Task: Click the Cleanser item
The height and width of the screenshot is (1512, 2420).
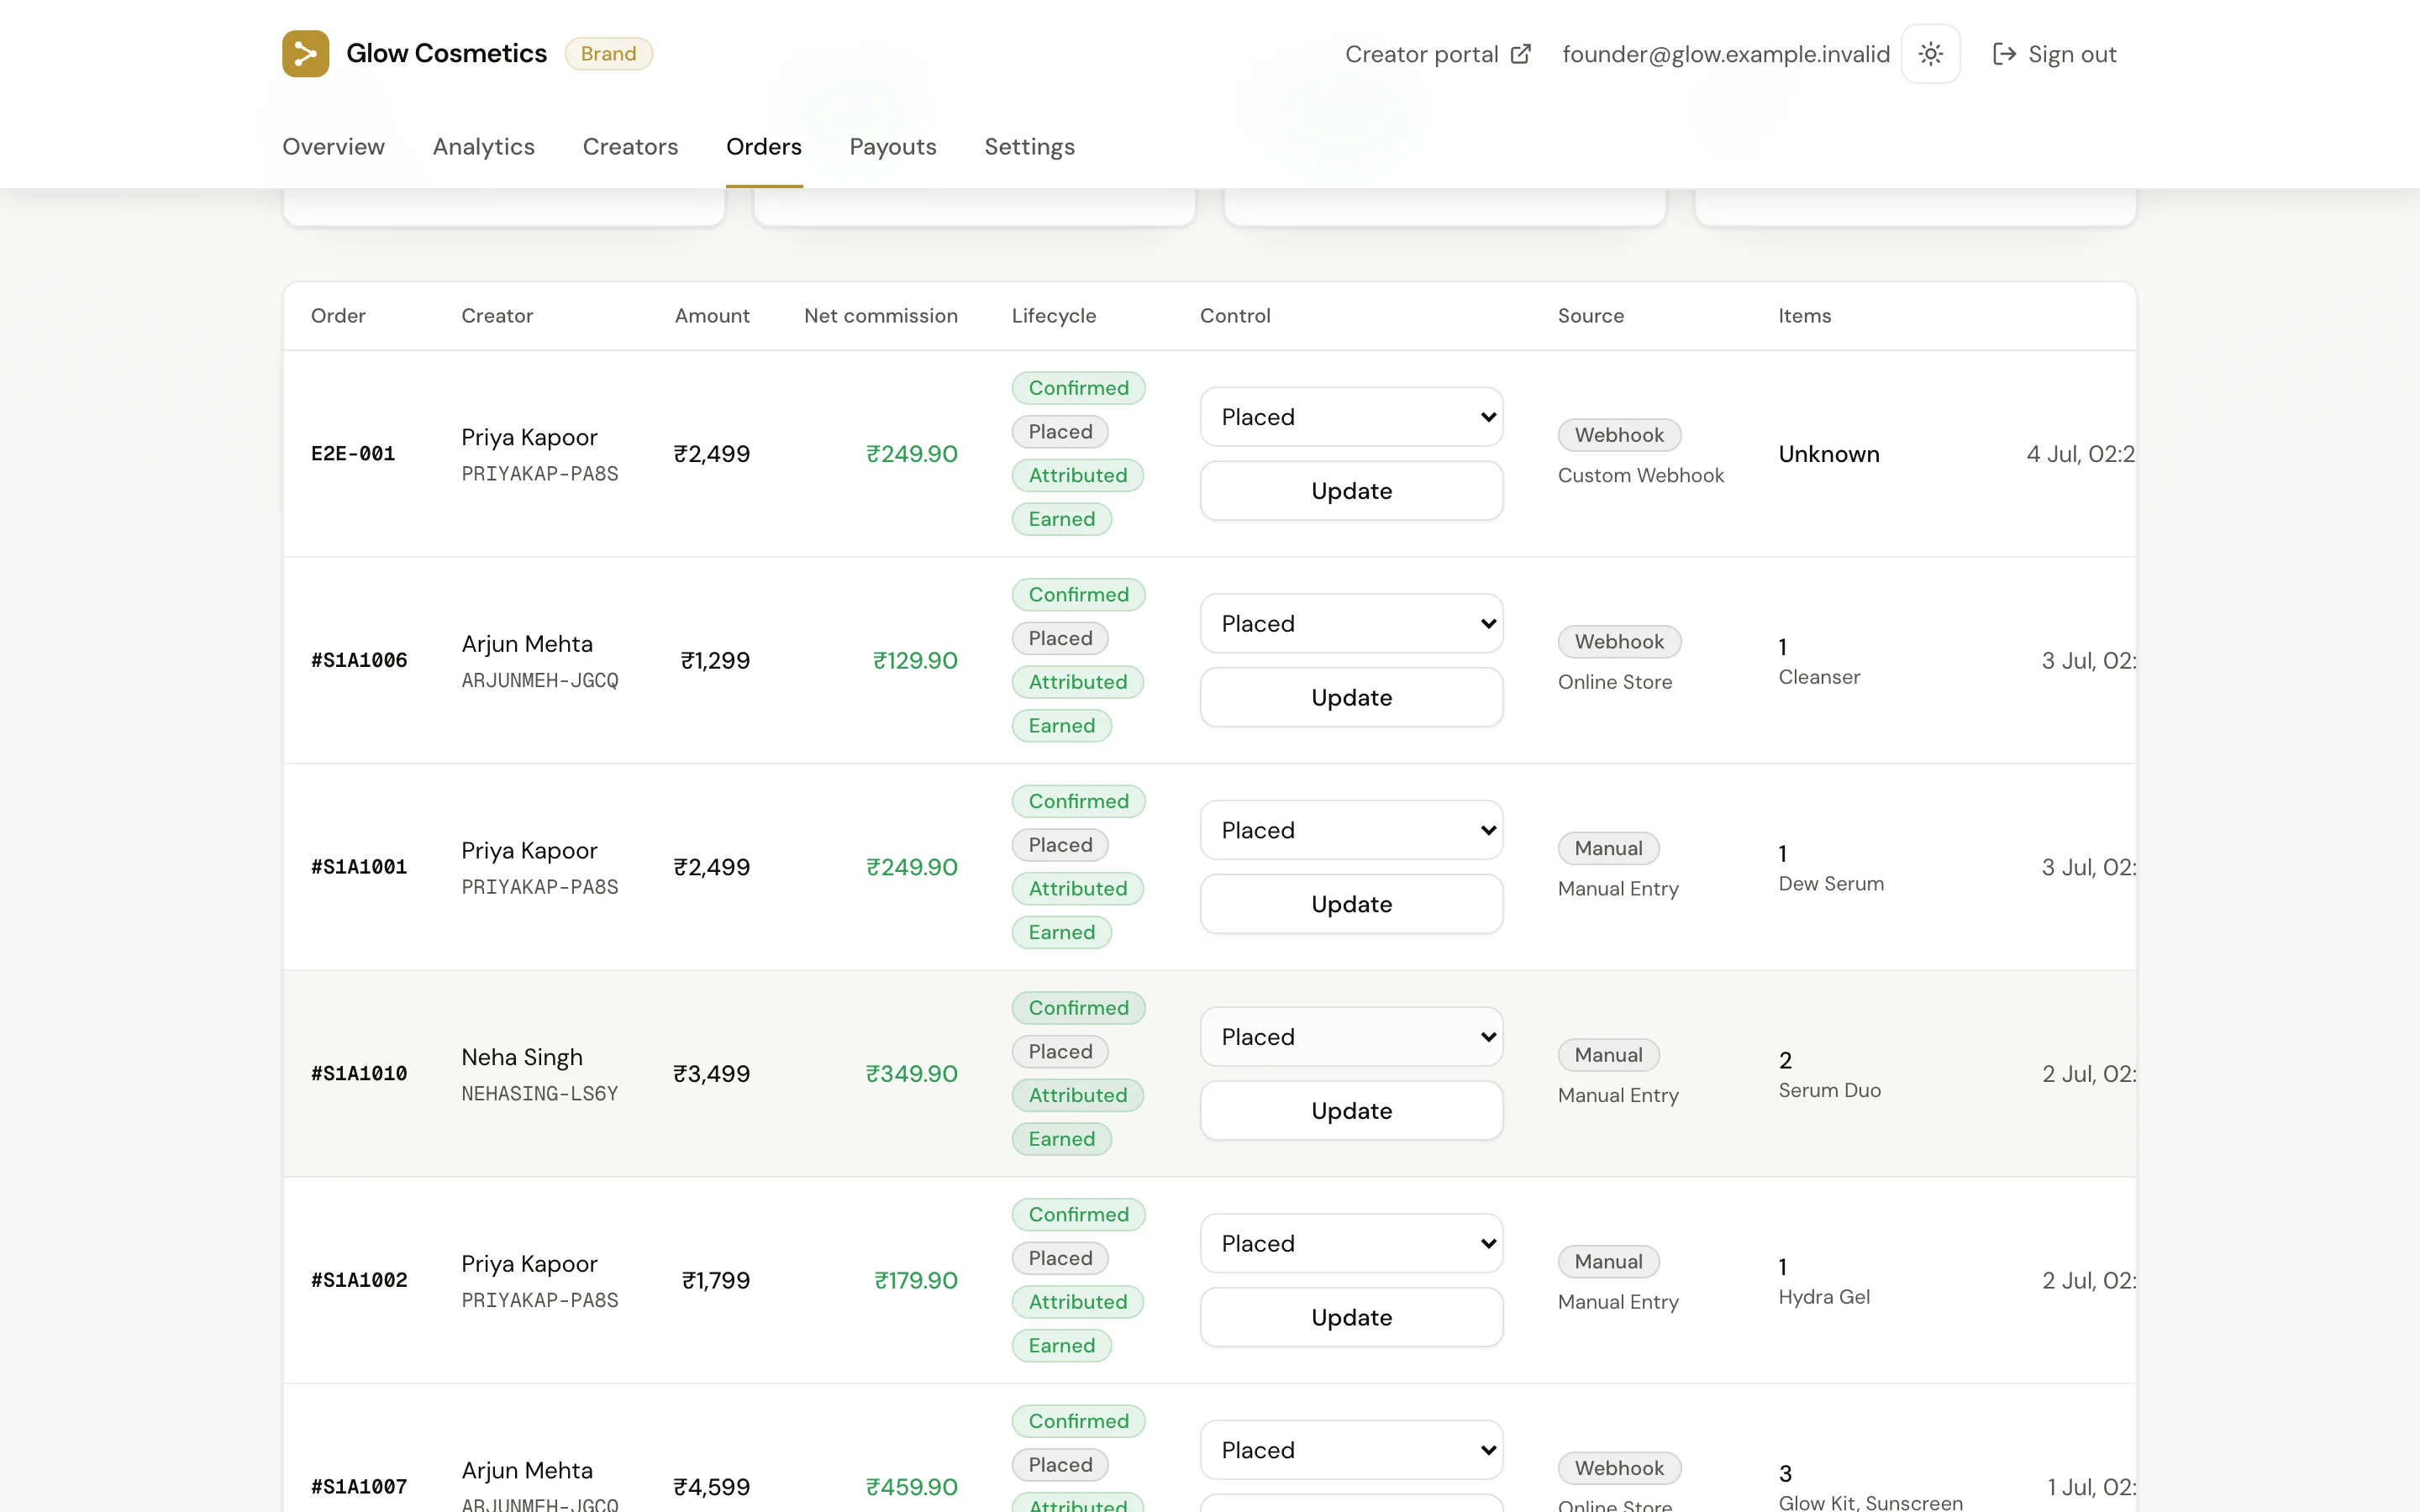Action: click(1818, 678)
